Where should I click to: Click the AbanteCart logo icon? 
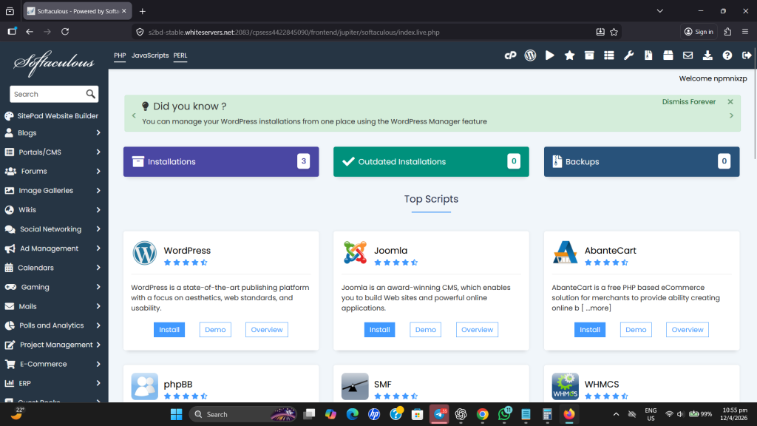[x=565, y=253]
